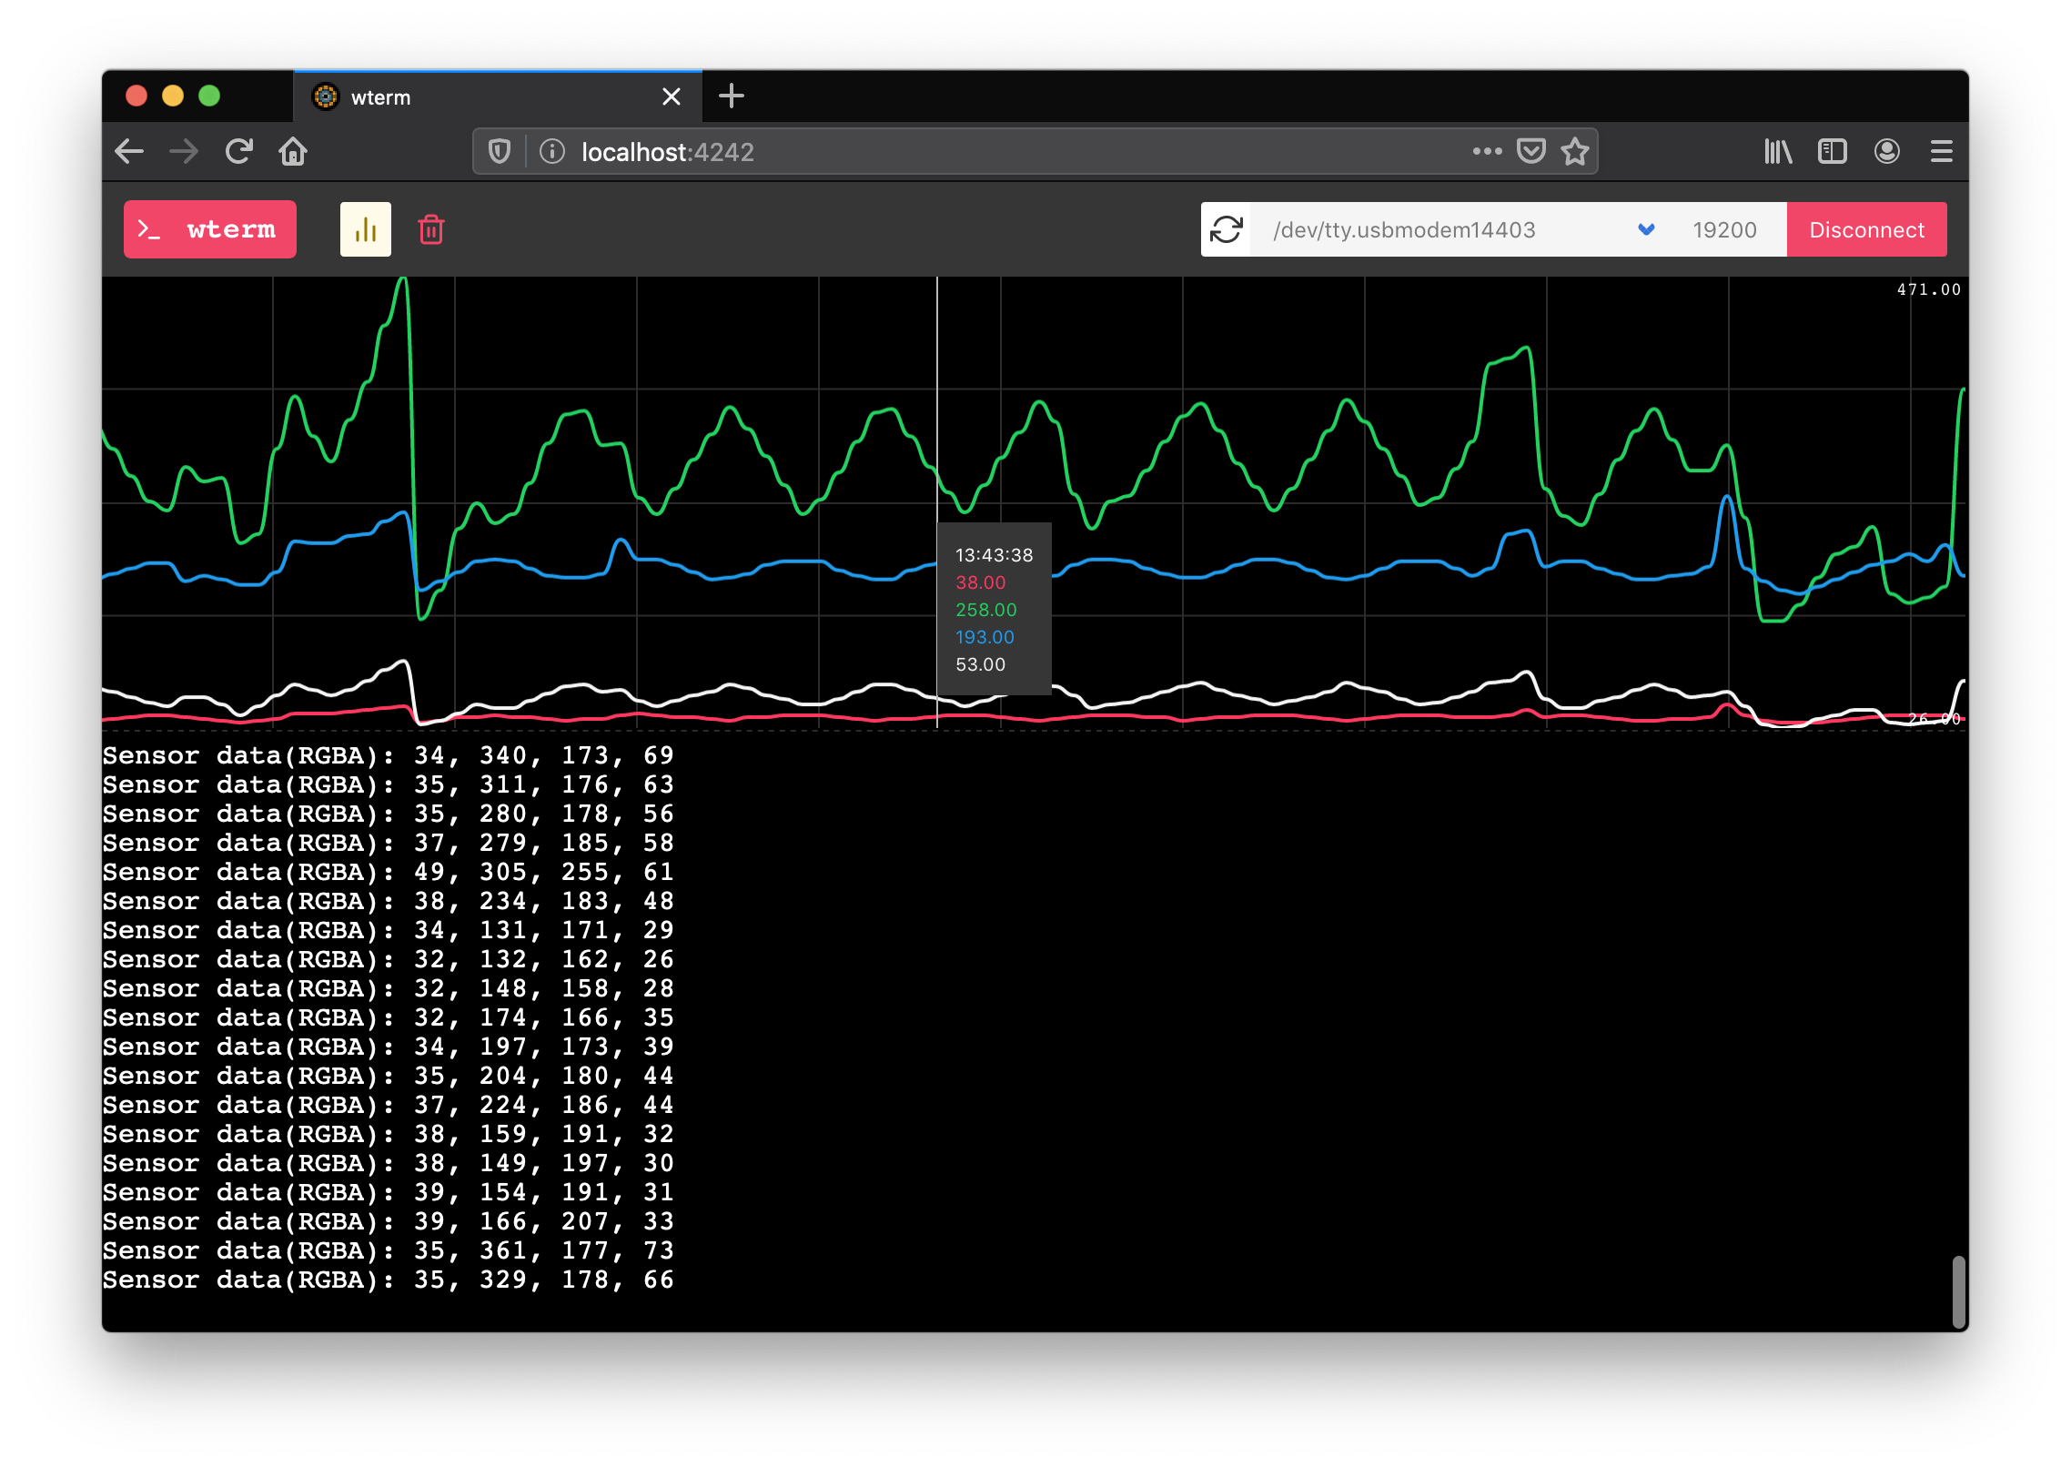The image size is (2071, 1467).
Task: Select the /dev/tty.usbmodem14403 port field
Action: (x=1438, y=229)
